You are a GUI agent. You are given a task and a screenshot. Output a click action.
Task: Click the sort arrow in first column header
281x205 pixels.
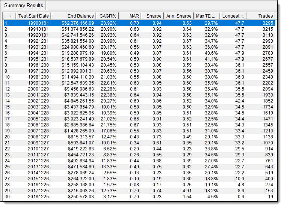(10, 16)
